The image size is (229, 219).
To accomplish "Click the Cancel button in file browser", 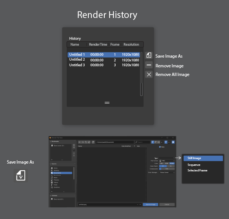I will tap(167, 204).
